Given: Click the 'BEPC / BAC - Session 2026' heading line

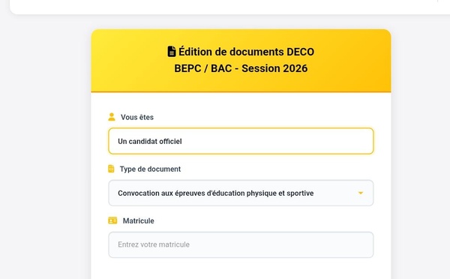Looking at the screenshot, I should click(x=241, y=68).
